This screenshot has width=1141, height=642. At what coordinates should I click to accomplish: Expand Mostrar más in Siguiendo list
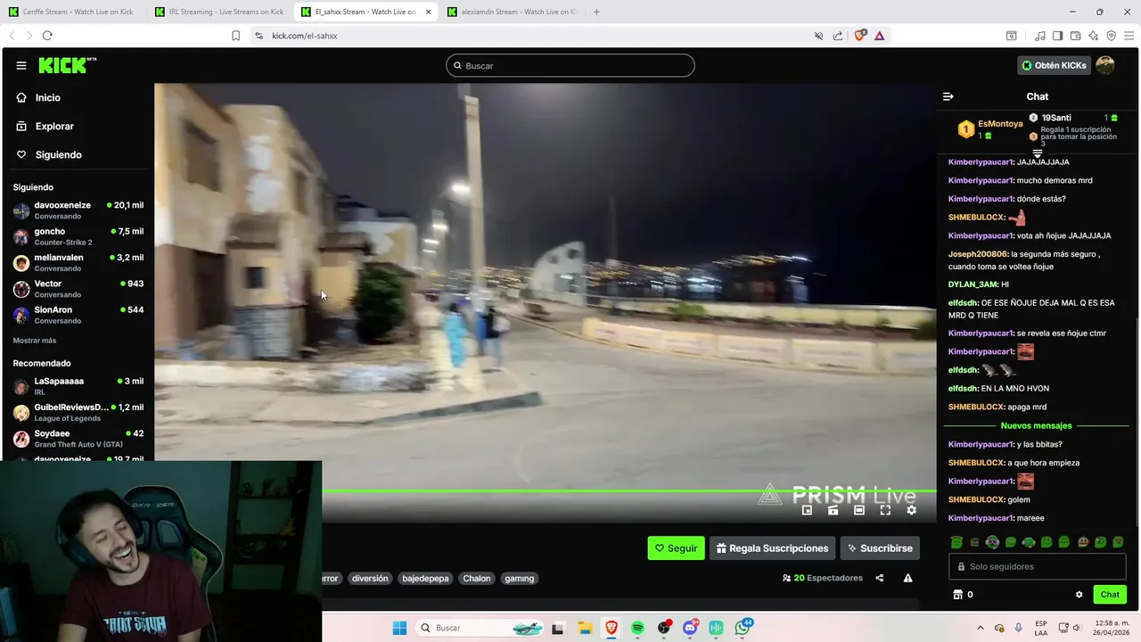[35, 341]
